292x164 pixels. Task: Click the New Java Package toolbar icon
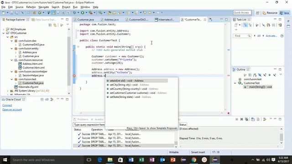(34, 13)
